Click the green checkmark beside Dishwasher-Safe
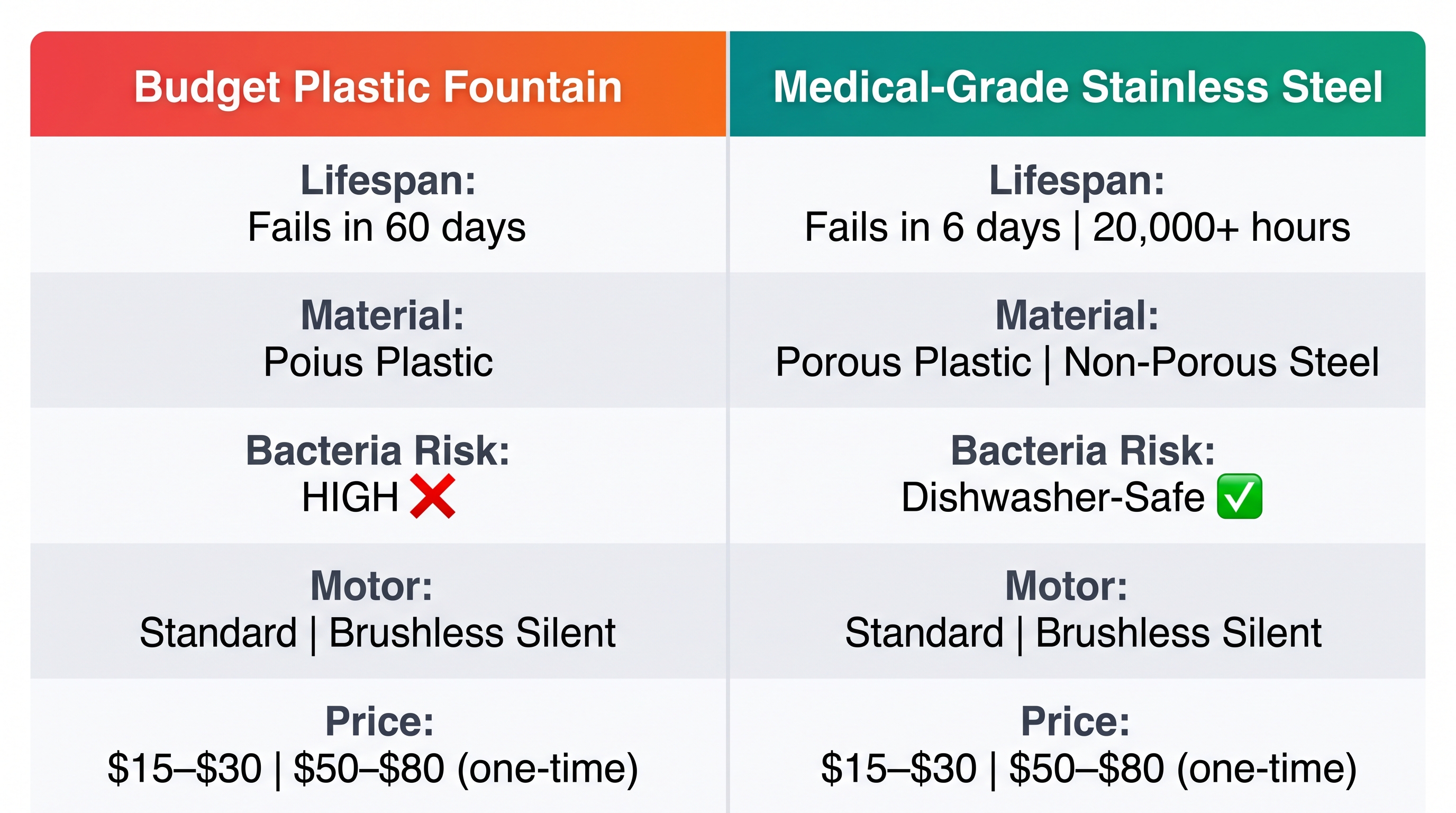 (1239, 496)
